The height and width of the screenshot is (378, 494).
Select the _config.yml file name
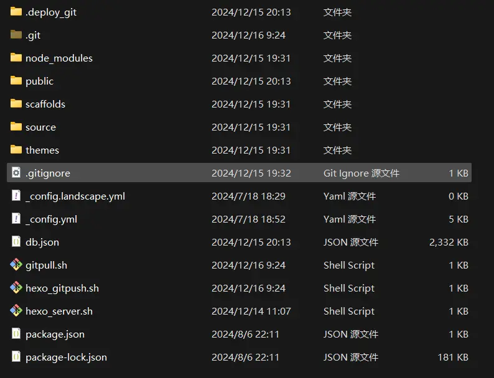[x=52, y=219]
